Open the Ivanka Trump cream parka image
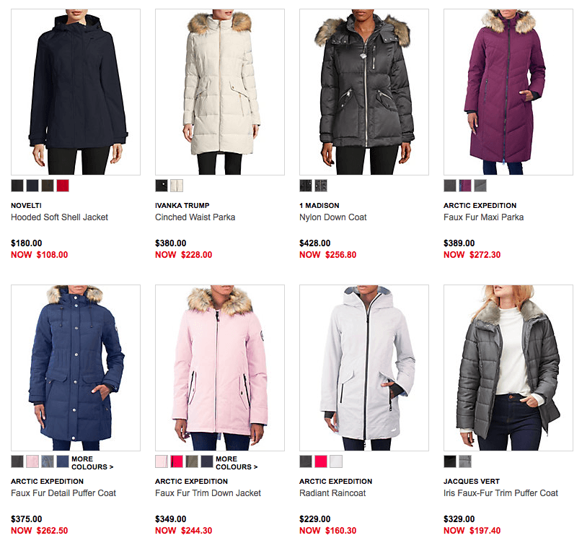This screenshot has height=538, width=582. tap(220, 92)
